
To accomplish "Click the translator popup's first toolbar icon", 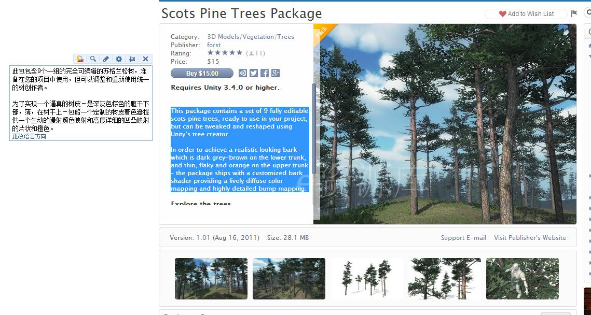I will (x=80, y=59).
